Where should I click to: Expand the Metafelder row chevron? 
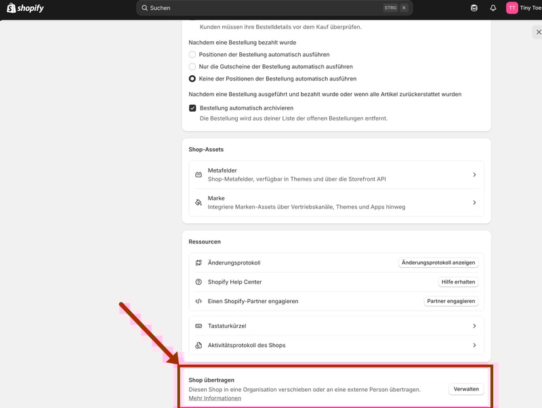[x=474, y=175]
